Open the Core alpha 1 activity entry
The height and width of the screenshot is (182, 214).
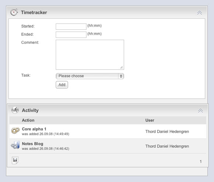34,129
